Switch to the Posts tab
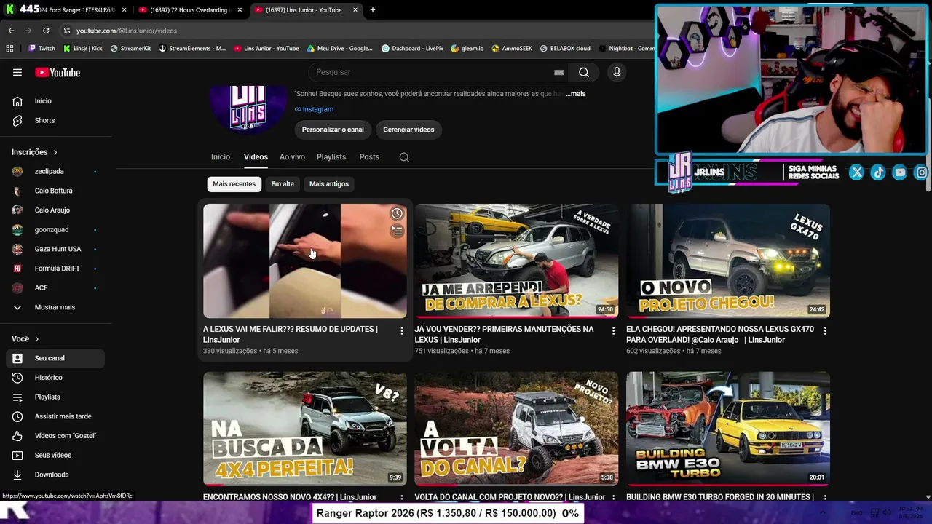This screenshot has width=932, height=524. tap(369, 157)
